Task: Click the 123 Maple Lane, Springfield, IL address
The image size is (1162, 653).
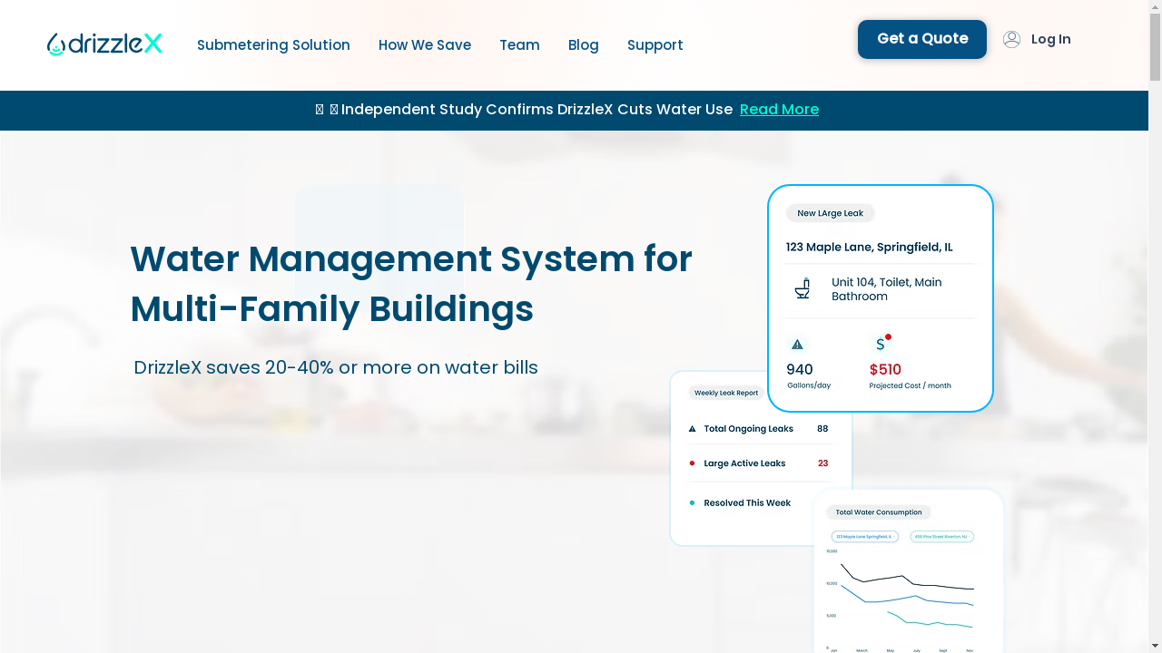Action: tap(869, 247)
